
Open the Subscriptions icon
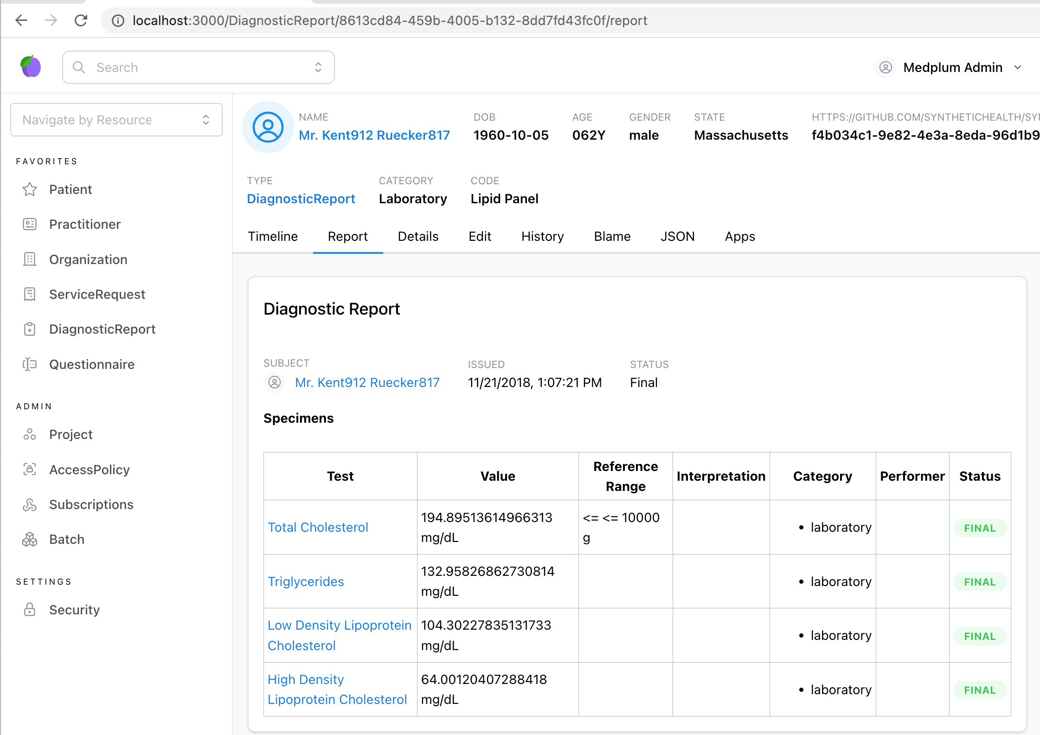click(x=30, y=504)
